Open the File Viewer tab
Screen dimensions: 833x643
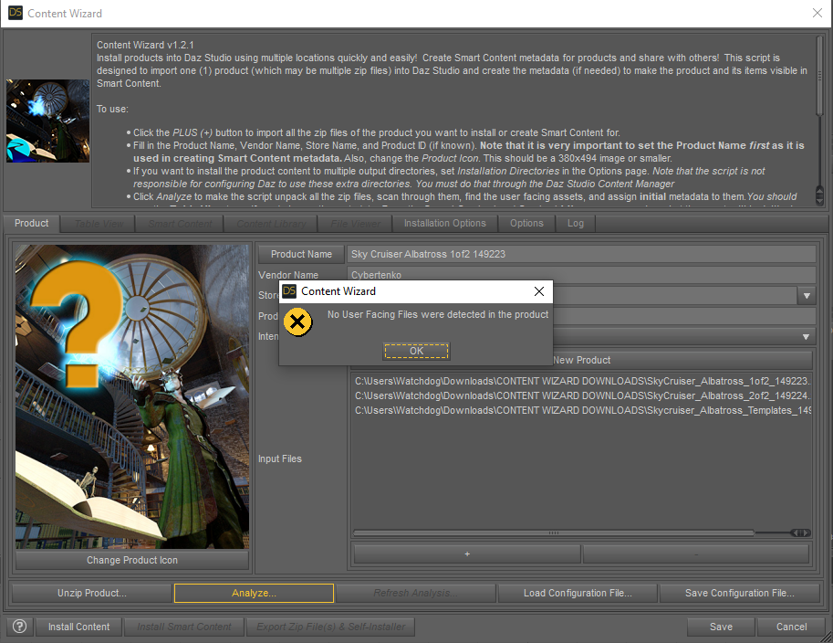[x=356, y=224]
